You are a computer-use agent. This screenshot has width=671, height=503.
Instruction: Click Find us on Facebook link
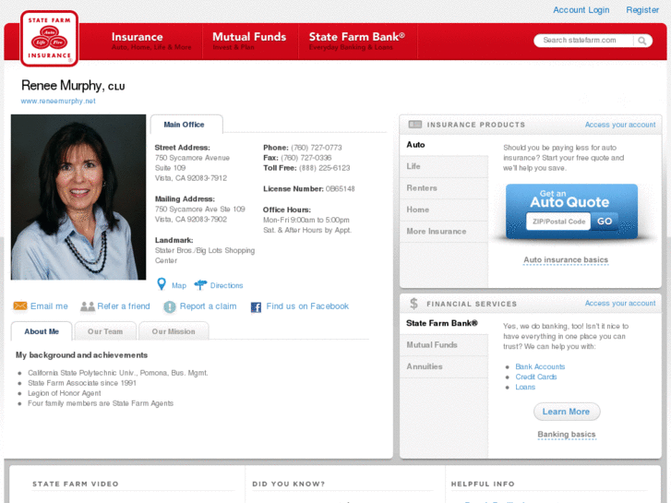[x=307, y=306]
